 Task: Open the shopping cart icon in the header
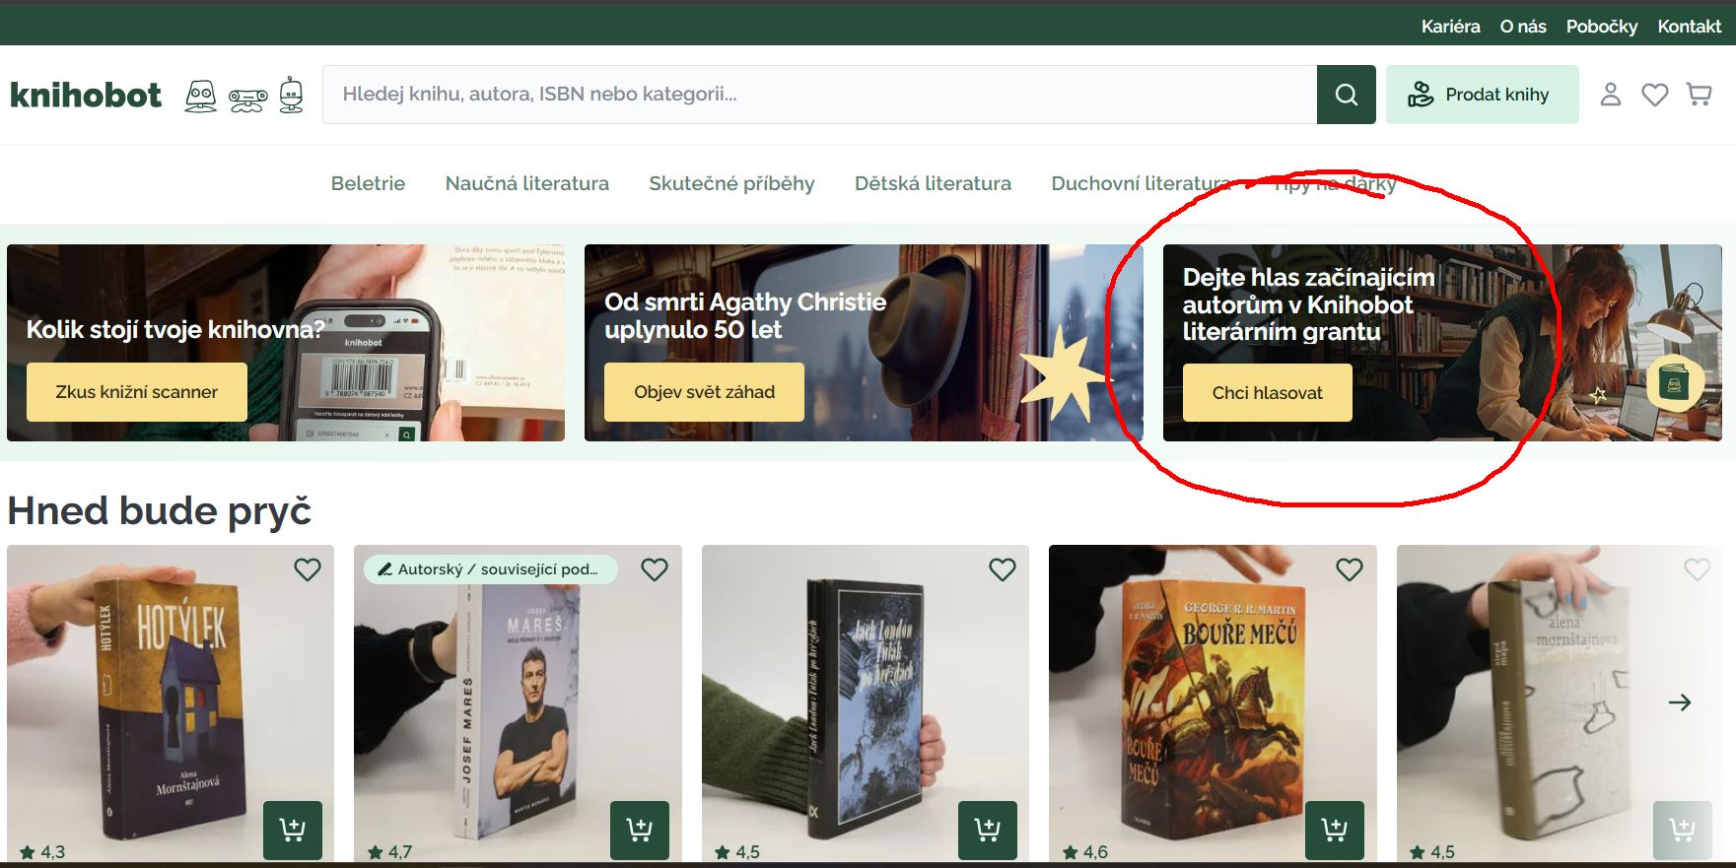tap(1699, 95)
